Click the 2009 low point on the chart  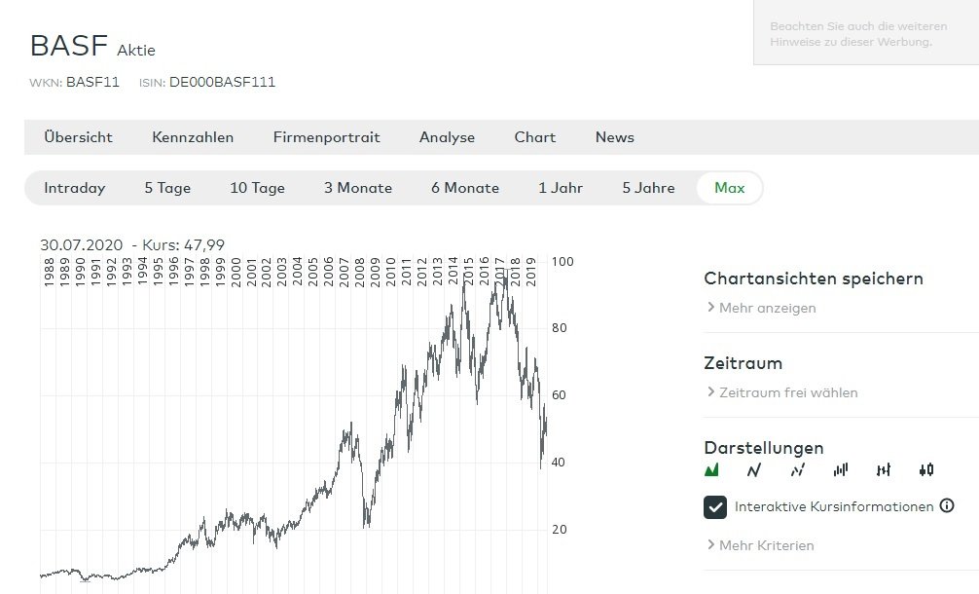[x=366, y=527]
